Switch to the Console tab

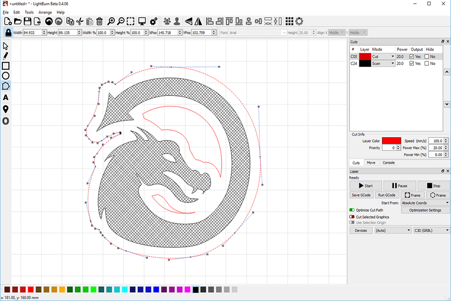(x=388, y=162)
